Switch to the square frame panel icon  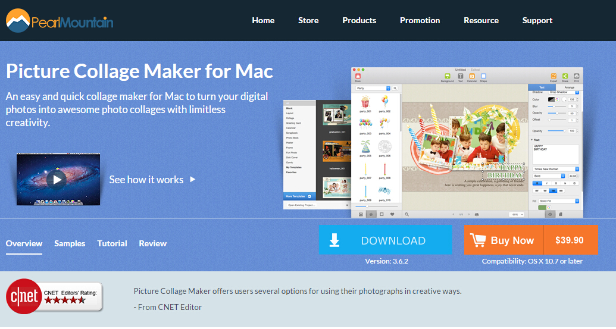pyautogui.click(x=382, y=214)
